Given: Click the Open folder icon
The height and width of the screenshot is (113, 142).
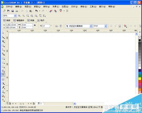Looking at the screenshot, I should (9, 11).
